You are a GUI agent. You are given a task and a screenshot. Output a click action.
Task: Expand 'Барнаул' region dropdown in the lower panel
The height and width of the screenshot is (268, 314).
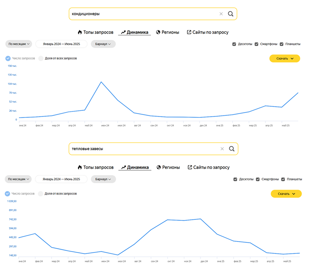pyautogui.click(x=103, y=179)
